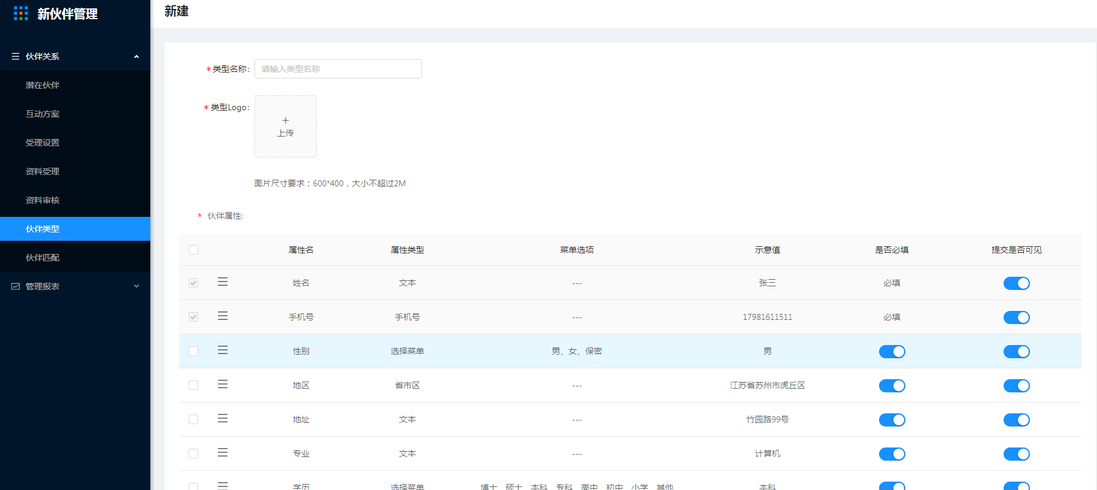Click the 省市区 attribute type cell
The image size is (1097, 490).
tap(408, 385)
